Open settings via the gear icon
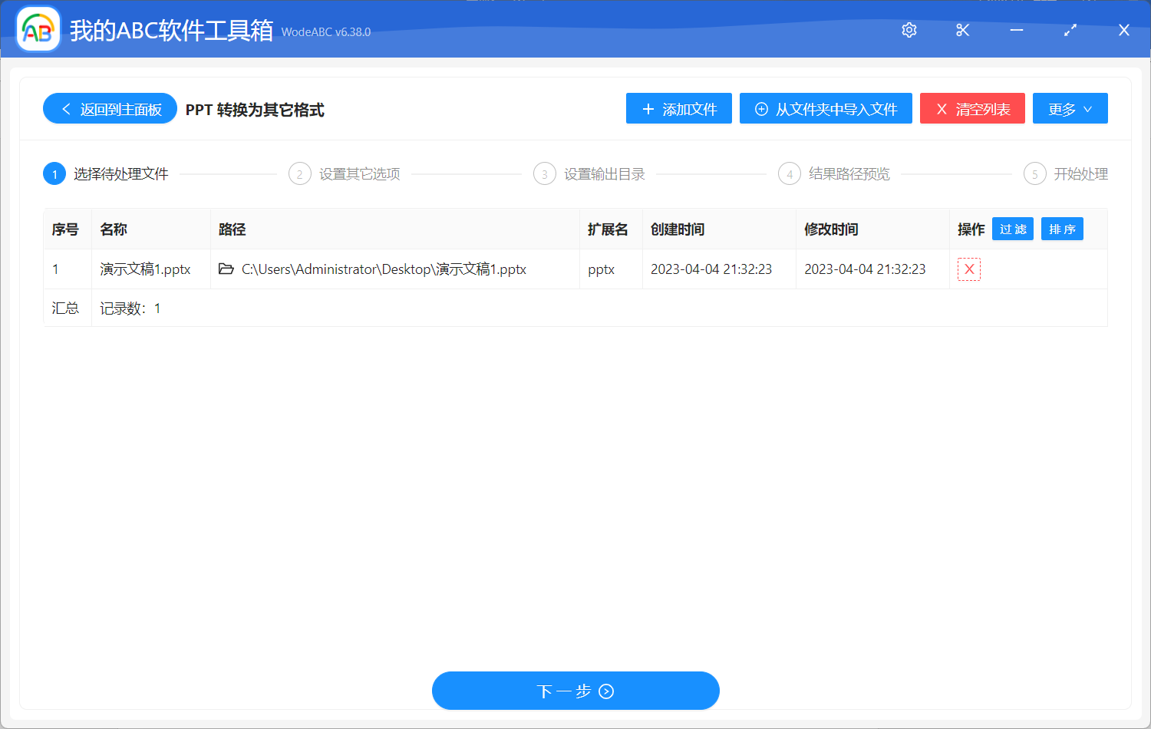This screenshot has height=729, width=1151. click(x=909, y=30)
